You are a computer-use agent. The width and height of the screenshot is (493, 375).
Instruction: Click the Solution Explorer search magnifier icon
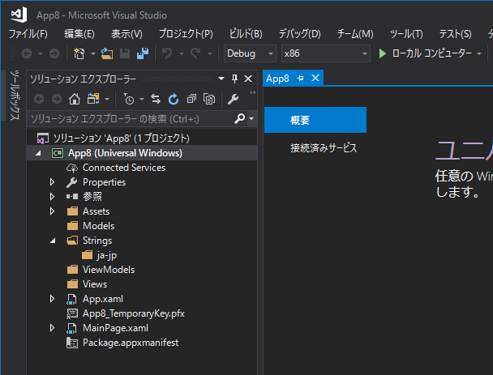(239, 119)
